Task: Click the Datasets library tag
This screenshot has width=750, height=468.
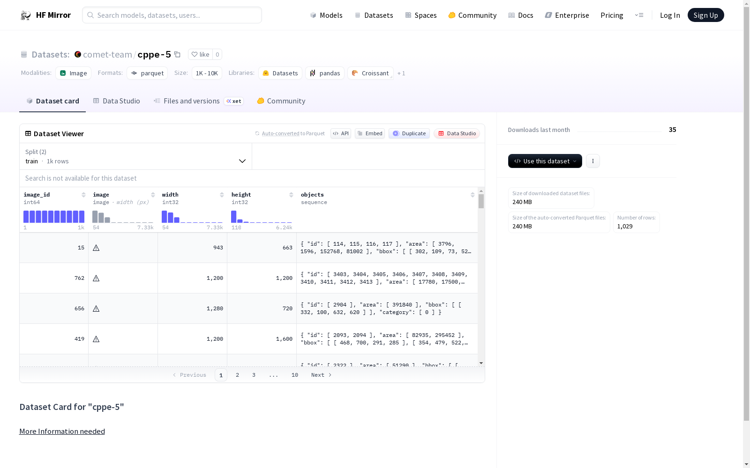Action: (x=280, y=73)
